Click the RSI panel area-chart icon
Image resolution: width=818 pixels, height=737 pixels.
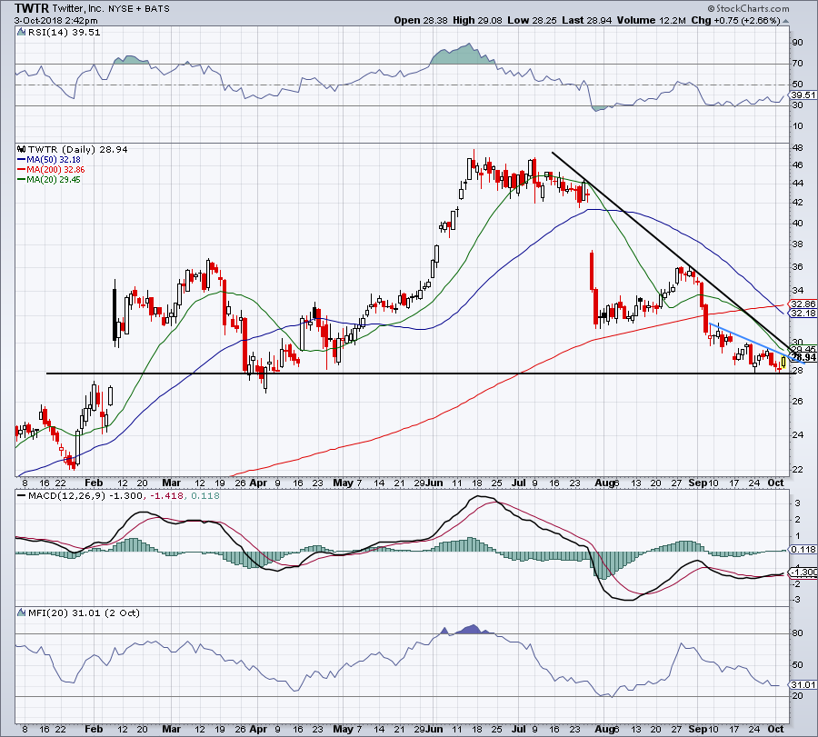click(21, 32)
